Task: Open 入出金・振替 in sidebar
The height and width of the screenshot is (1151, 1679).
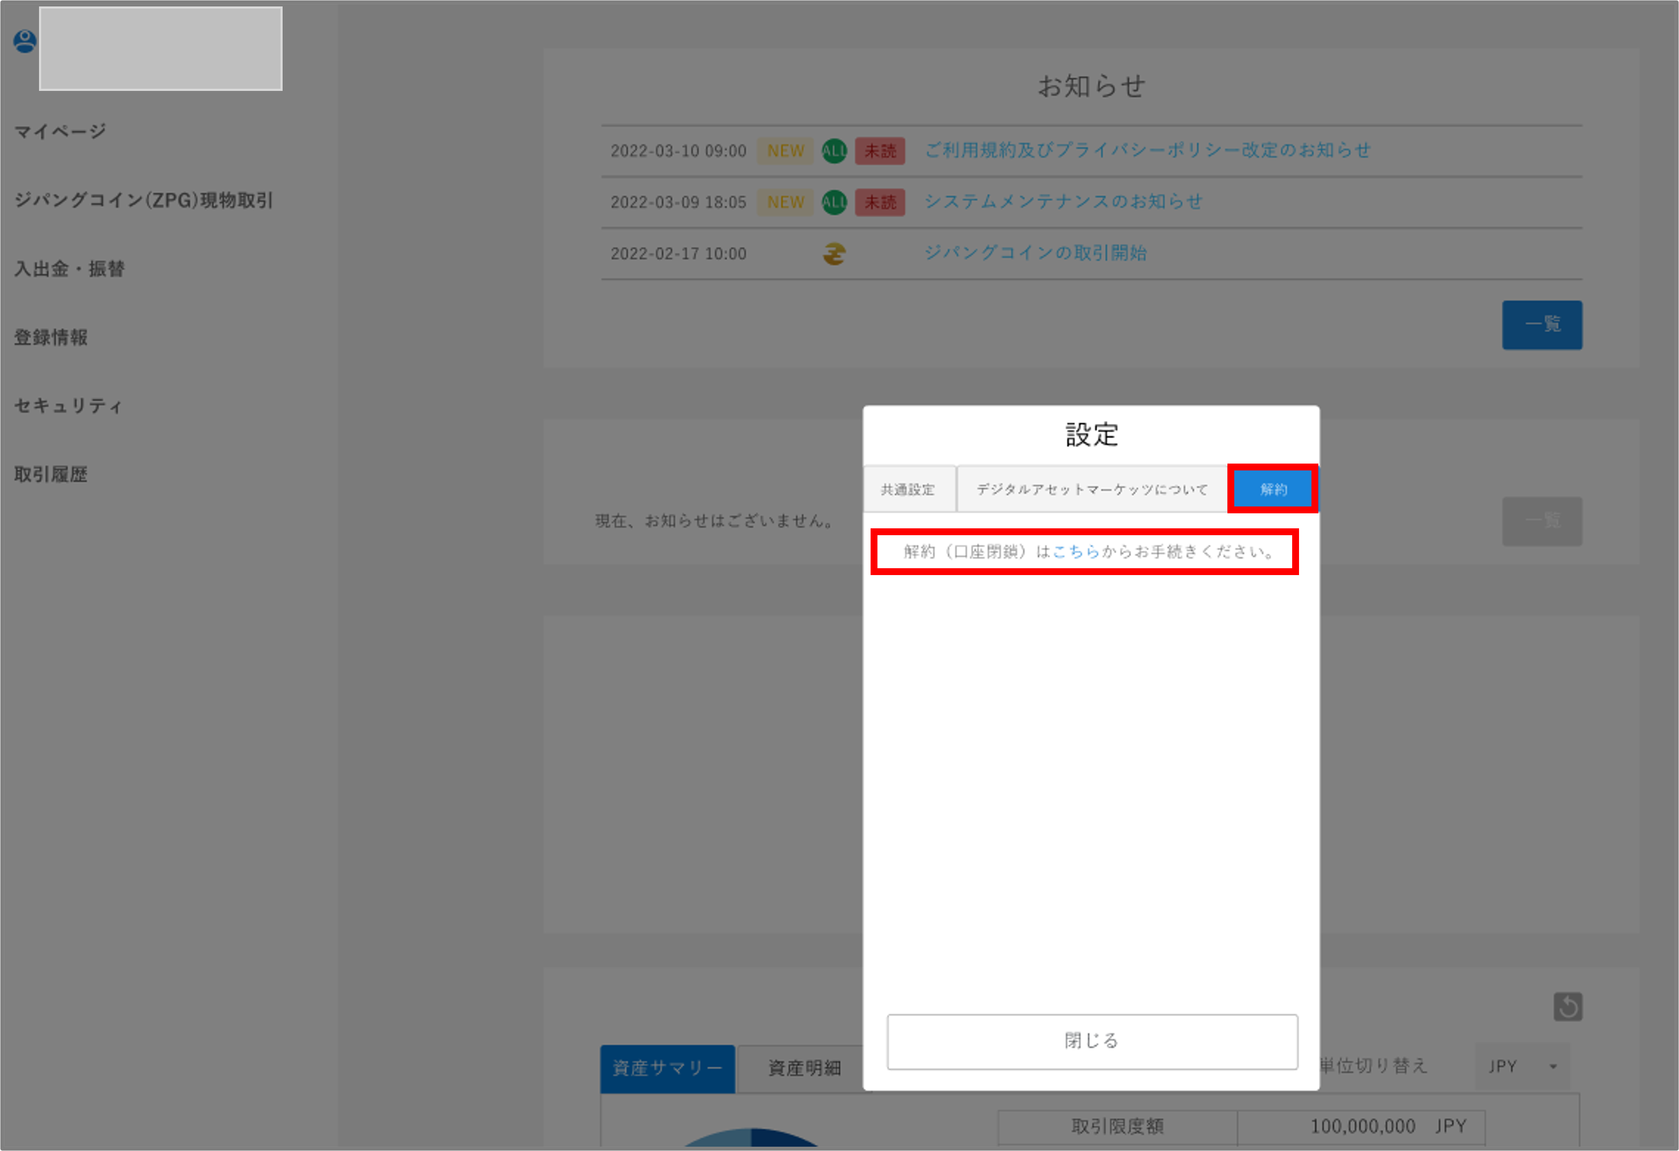Action: click(x=69, y=269)
